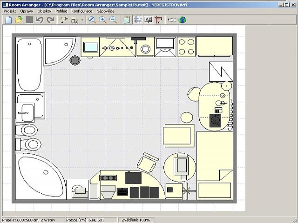Screen dimensions: 298x223
Task: Select the four-burner stove in the plan
Action: click(x=186, y=46)
